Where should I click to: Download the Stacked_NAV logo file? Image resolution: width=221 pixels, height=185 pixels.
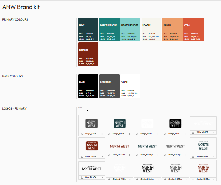(193, 157)
